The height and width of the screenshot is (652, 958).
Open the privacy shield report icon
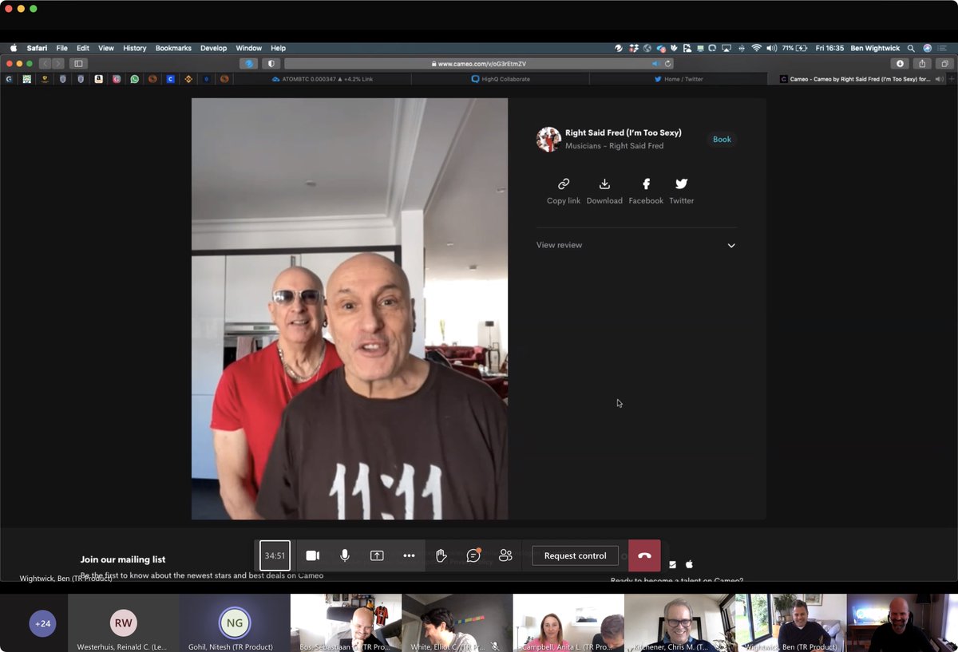[x=271, y=63]
